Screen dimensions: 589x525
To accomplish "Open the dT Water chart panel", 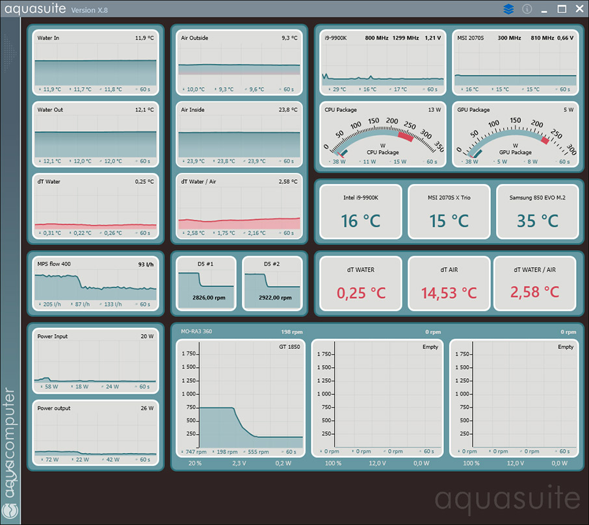I will [96, 206].
